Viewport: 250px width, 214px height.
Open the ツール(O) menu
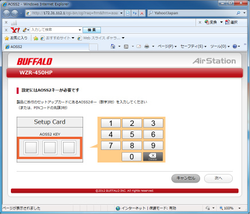click(220, 46)
